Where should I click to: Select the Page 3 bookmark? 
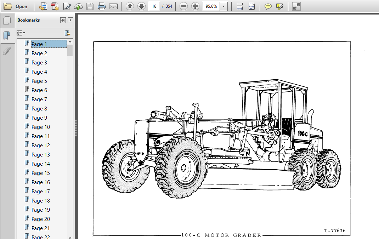tap(39, 62)
